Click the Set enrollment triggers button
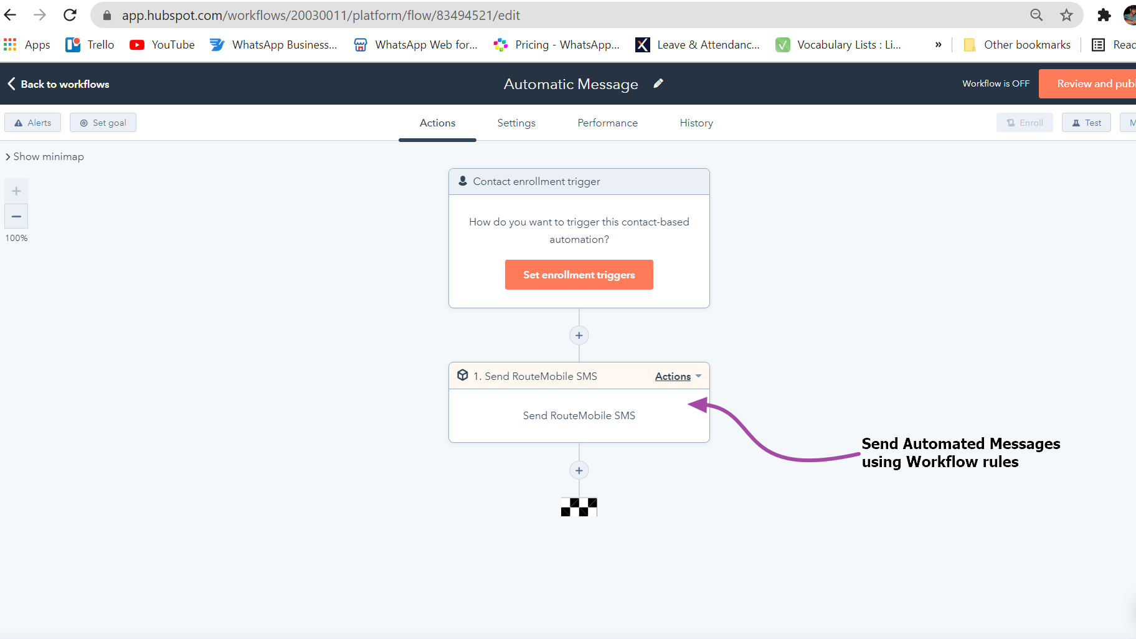The width and height of the screenshot is (1136, 639). [x=579, y=274]
